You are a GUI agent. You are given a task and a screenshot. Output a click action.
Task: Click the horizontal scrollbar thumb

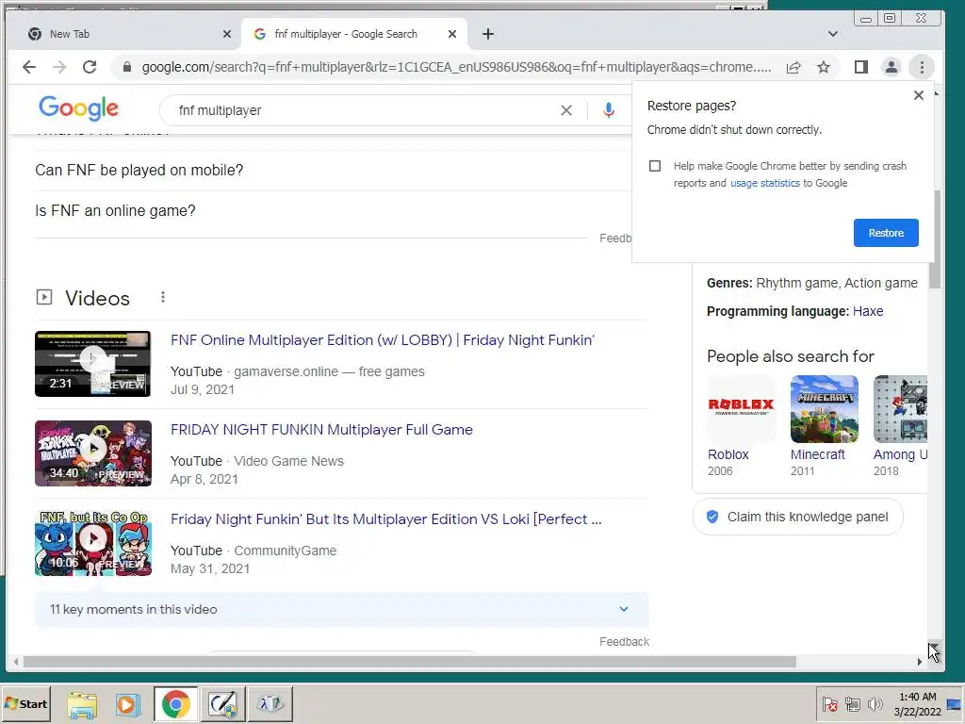click(409, 662)
